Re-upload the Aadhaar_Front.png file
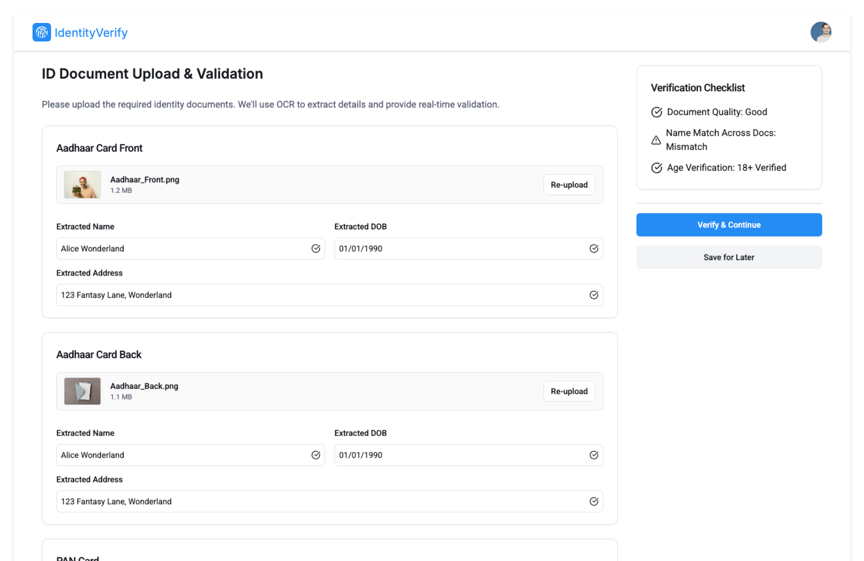Screen dimensions: 864x561 click(x=569, y=185)
